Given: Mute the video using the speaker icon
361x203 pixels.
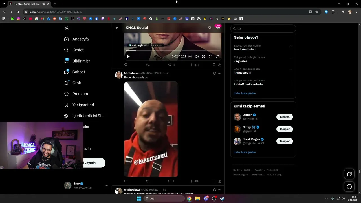Looking at the screenshot, I should pyautogui.click(x=197, y=56).
